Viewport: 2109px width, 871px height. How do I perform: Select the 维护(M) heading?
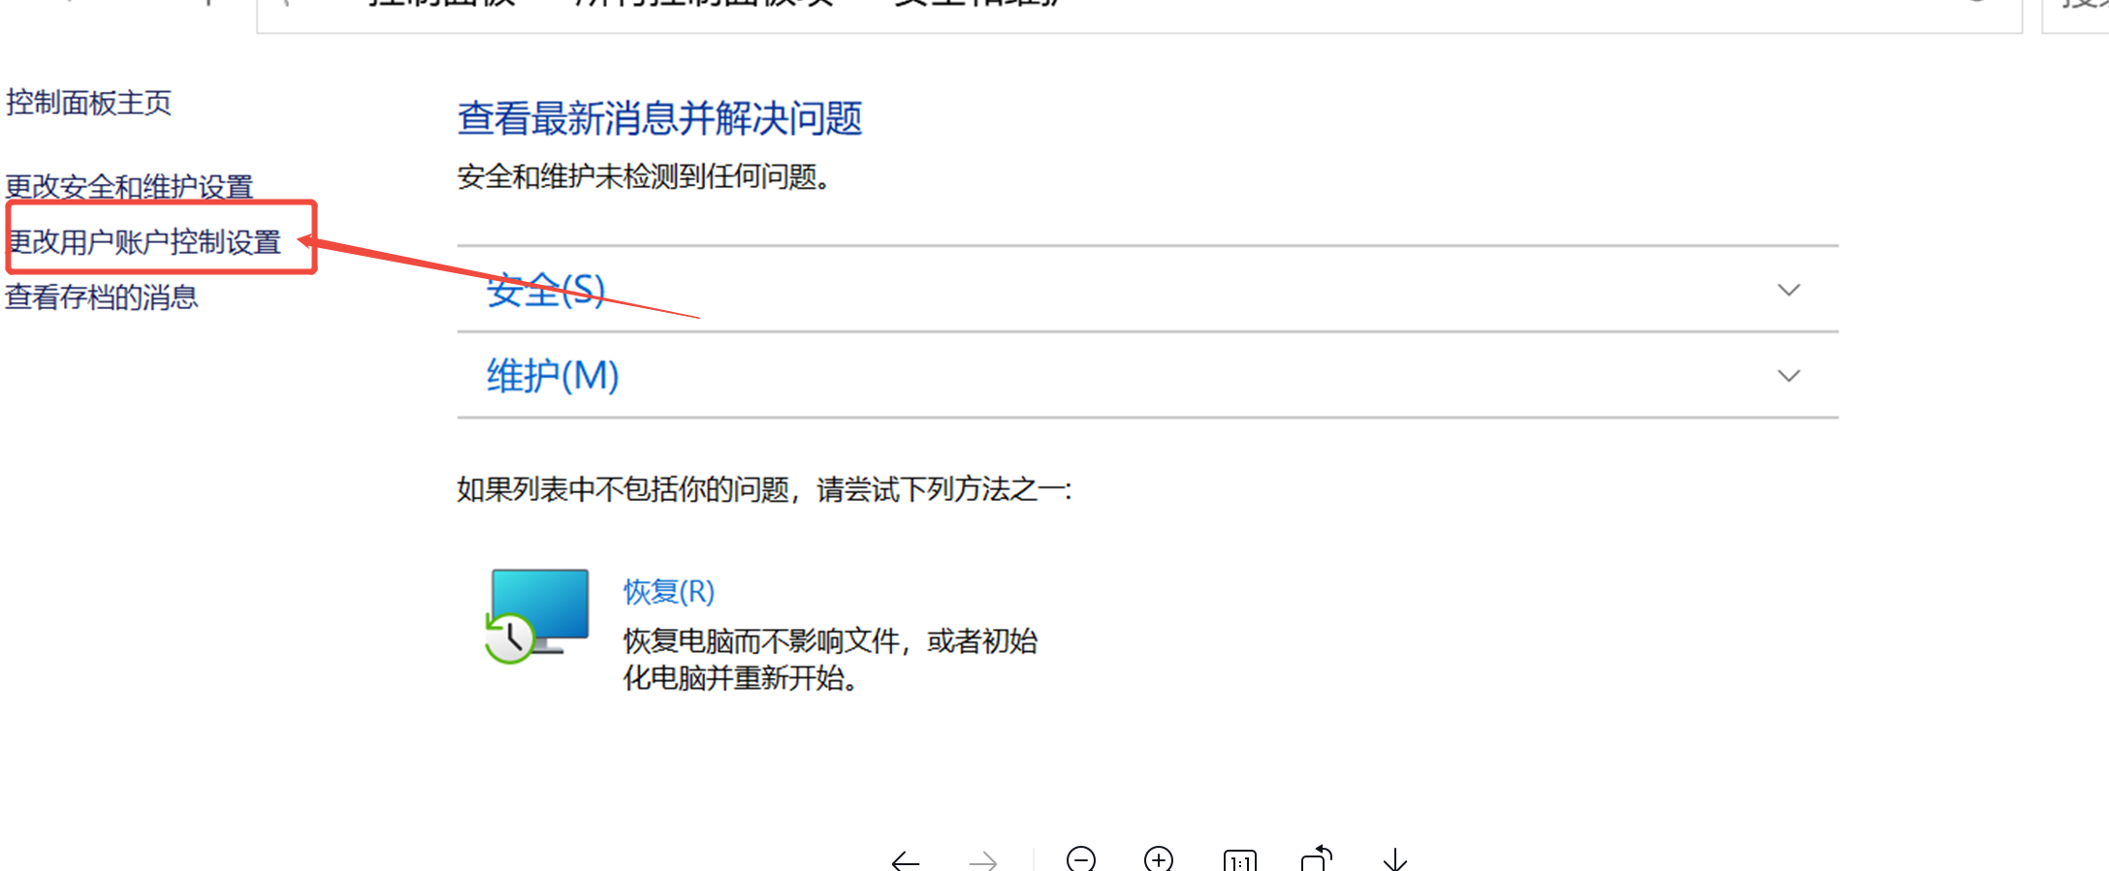click(553, 376)
